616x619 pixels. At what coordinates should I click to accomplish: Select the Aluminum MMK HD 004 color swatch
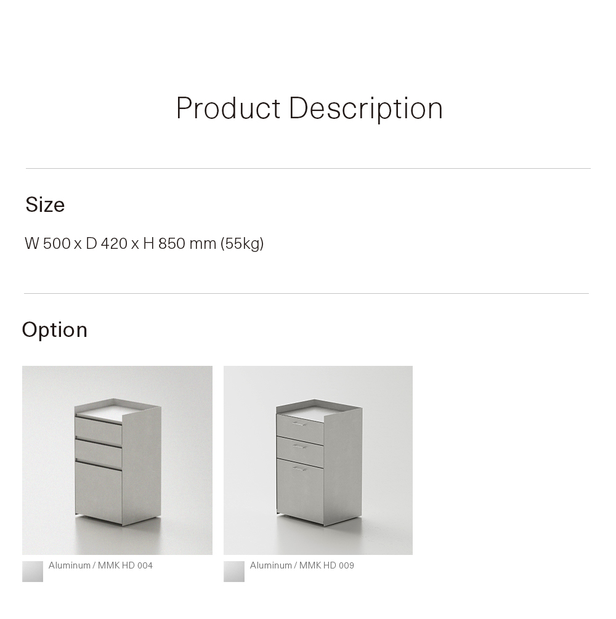coord(33,571)
